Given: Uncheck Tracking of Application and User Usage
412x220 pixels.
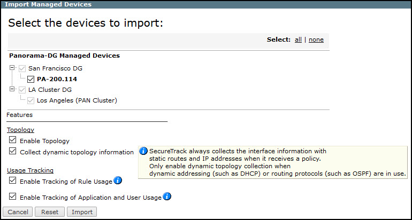Looking at the screenshot, I should tap(13, 197).
